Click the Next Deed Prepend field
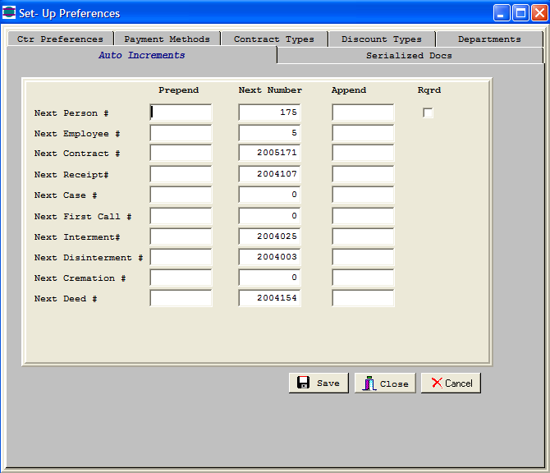Image resolution: width=550 pixels, height=473 pixels. coord(181,298)
